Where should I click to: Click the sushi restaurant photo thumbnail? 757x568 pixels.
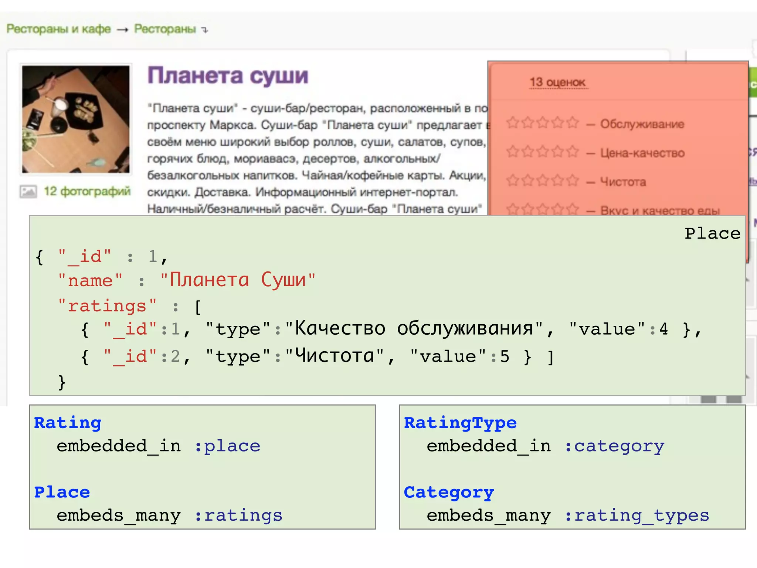coord(76,119)
